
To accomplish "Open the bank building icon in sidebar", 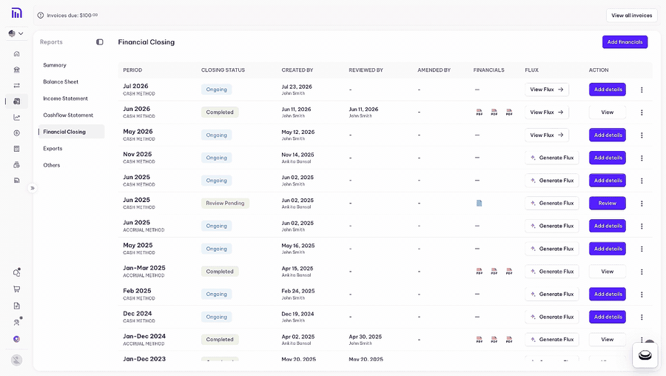I will [x=16, y=70].
